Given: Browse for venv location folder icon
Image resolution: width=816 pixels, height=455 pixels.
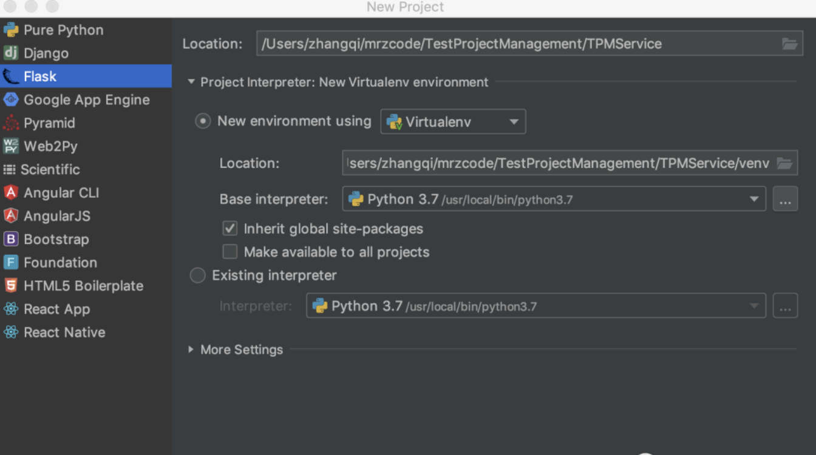Looking at the screenshot, I should click(784, 163).
